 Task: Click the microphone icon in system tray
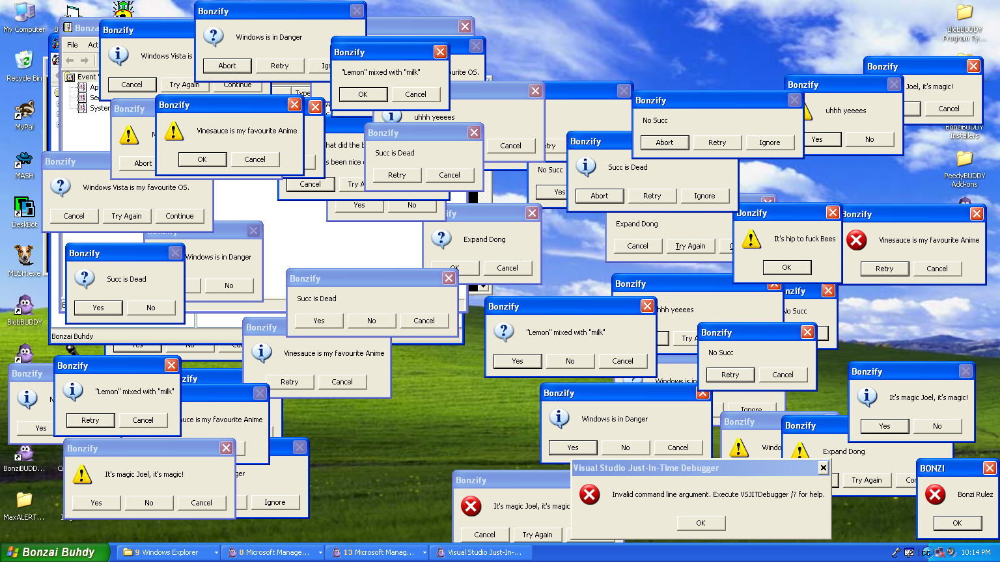coord(896,552)
